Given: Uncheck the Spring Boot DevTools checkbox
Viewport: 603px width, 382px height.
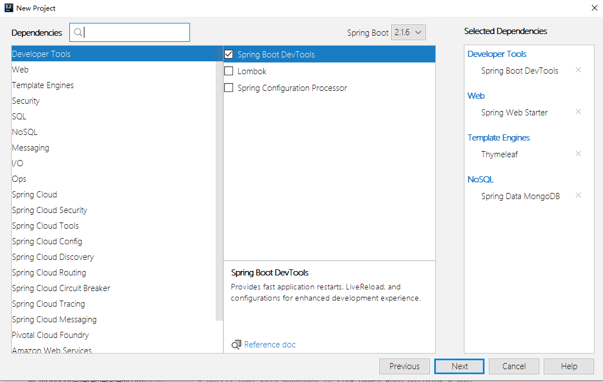Looking at the screenshot, I should tap(229, 54).
